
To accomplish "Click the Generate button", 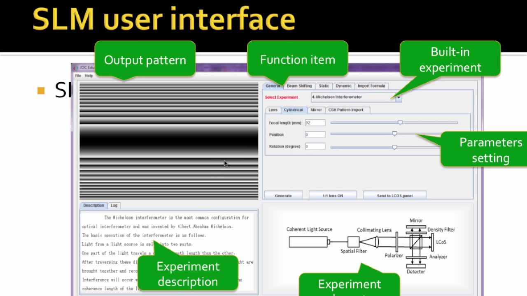I will click(x=283, y=196).
